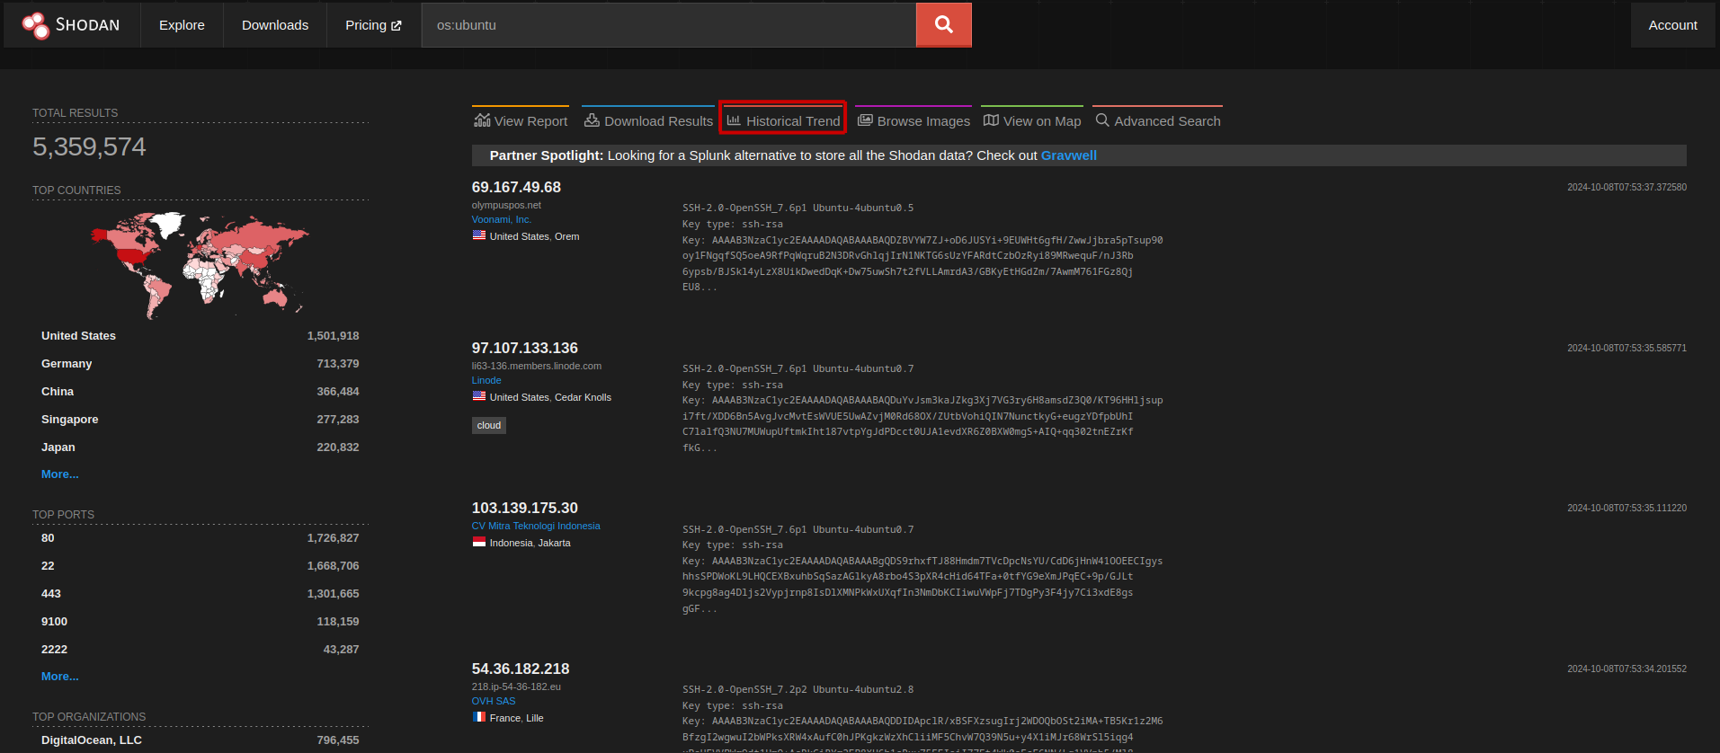Click the US flag next to Orem
1720x753 pixels.
click(479, 235)
